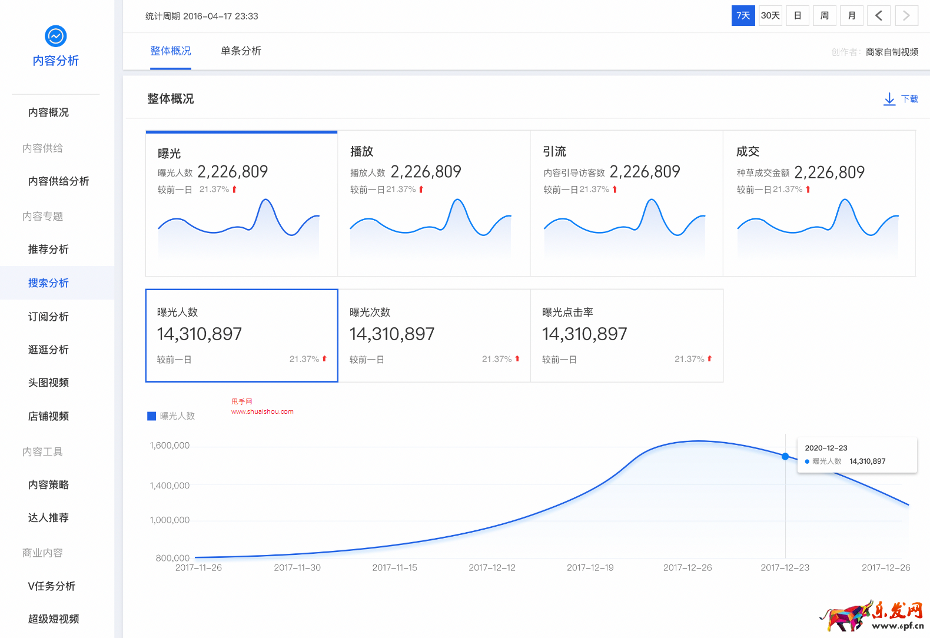Click red up arrow in 曝光 card
The height and width of the screenshot is (638, 930).
(234, 190)
